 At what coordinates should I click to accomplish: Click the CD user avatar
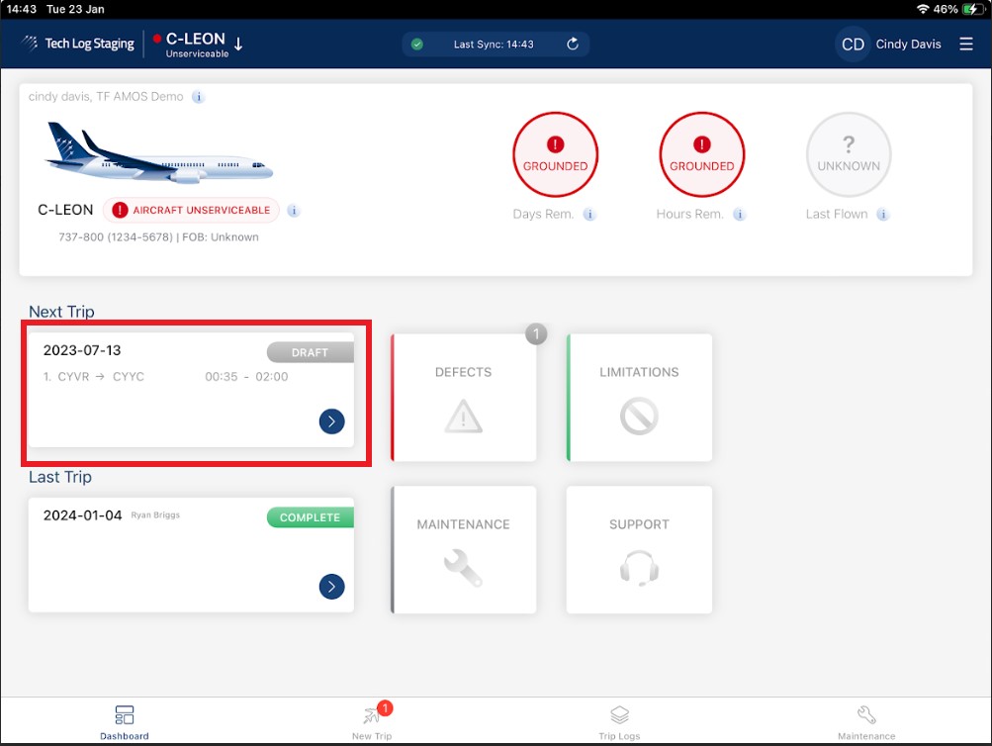coord(853,45)
